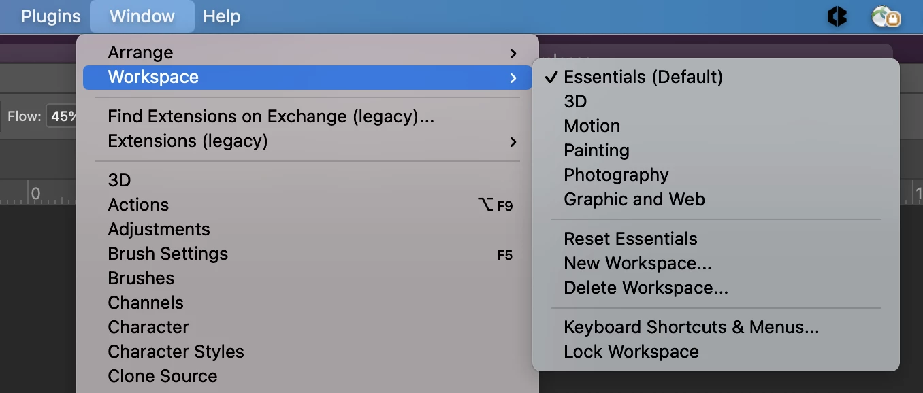923x393 pixels.
Task: Click the Flow percentage field
Action: point(63,116)
